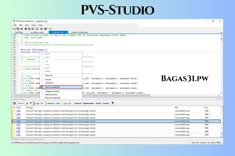Choose Open included file in context menu
The width and height of the screenshot is (235, 156).
[61, 87]
